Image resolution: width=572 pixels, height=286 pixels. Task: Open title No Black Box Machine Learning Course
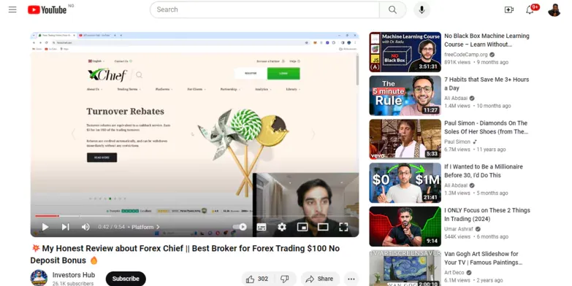[487, 40]
